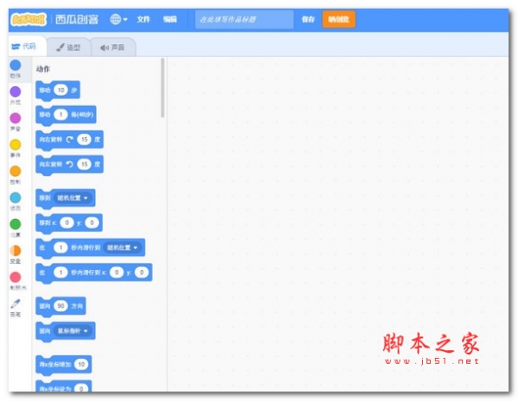This screenshot has width=518, height=401.
Task: Click the 向右旋转 block label
Action: coord(51,140)
